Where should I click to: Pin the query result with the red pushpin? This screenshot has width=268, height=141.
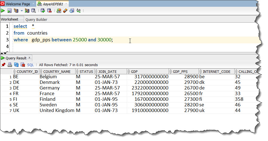coord(3,65)
